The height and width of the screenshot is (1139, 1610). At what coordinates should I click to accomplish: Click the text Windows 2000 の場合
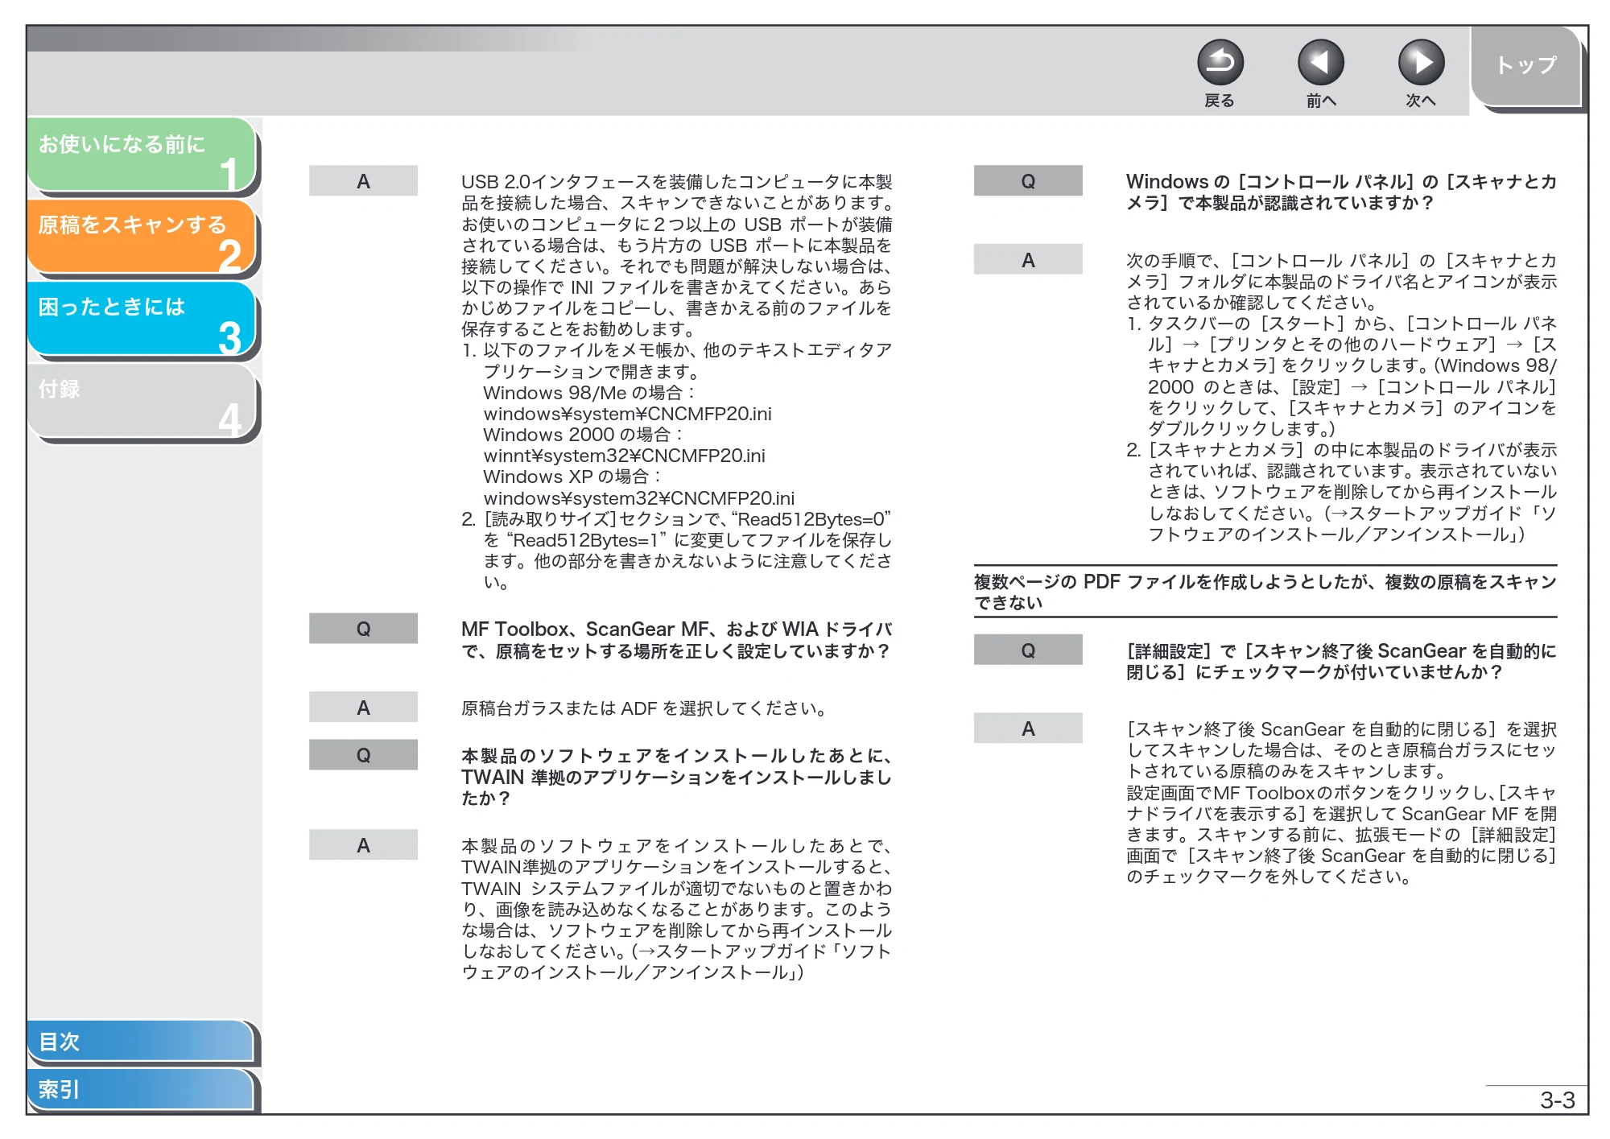583,435
